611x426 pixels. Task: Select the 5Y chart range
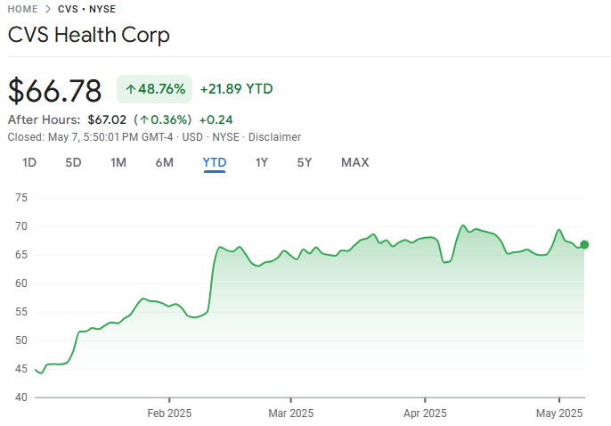coord(305,162)
